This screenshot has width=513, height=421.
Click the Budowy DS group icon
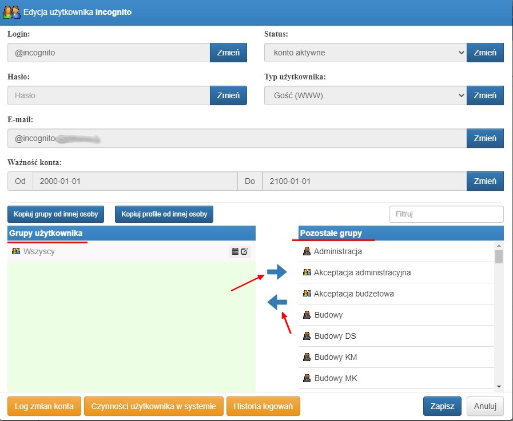coord(307,336)
